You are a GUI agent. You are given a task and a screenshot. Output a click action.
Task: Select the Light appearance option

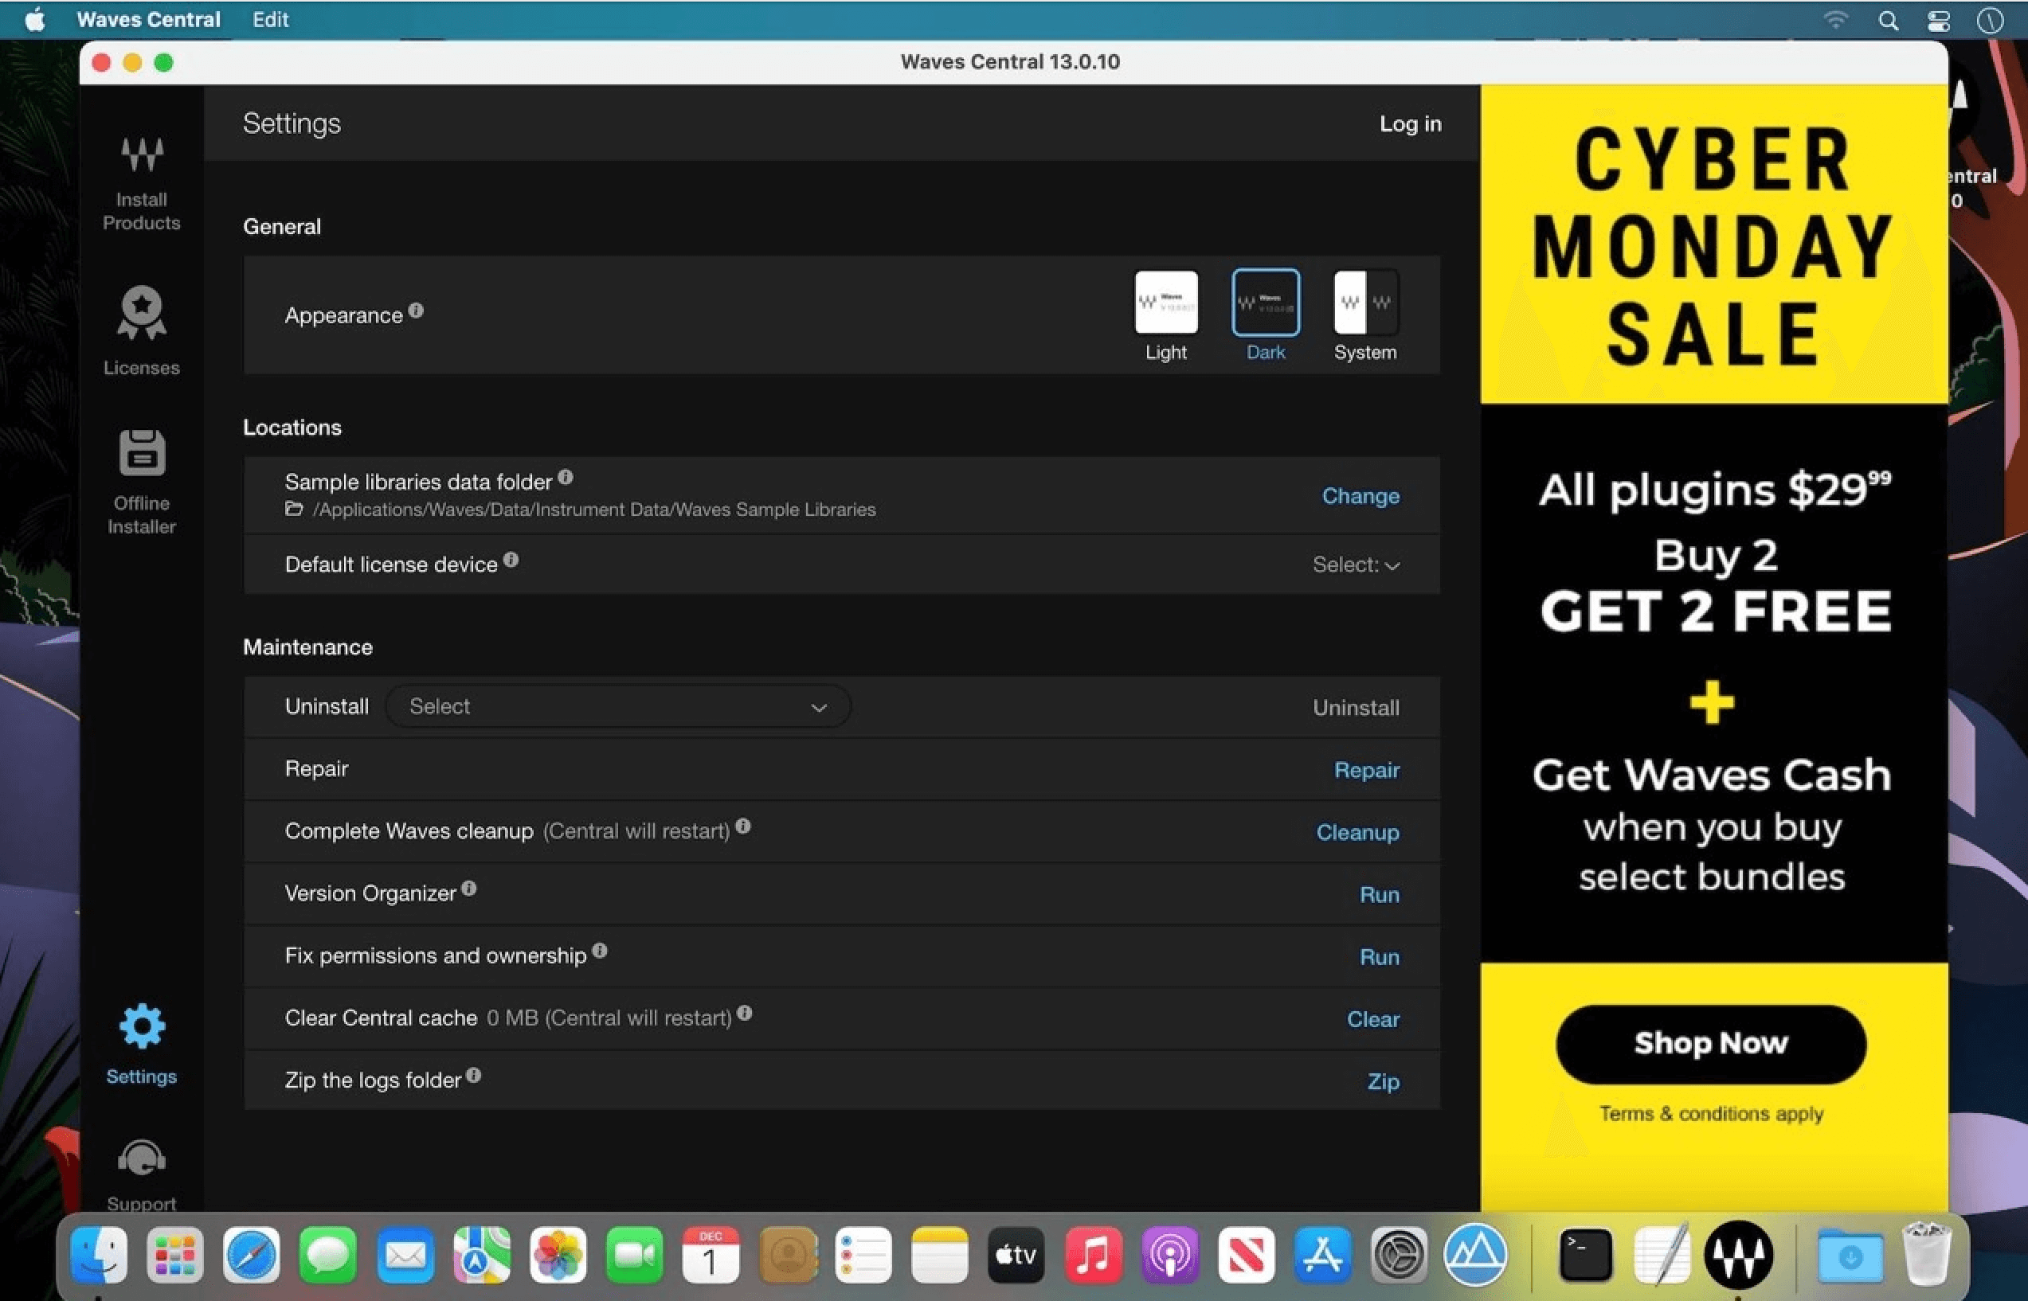(1165, 316)
